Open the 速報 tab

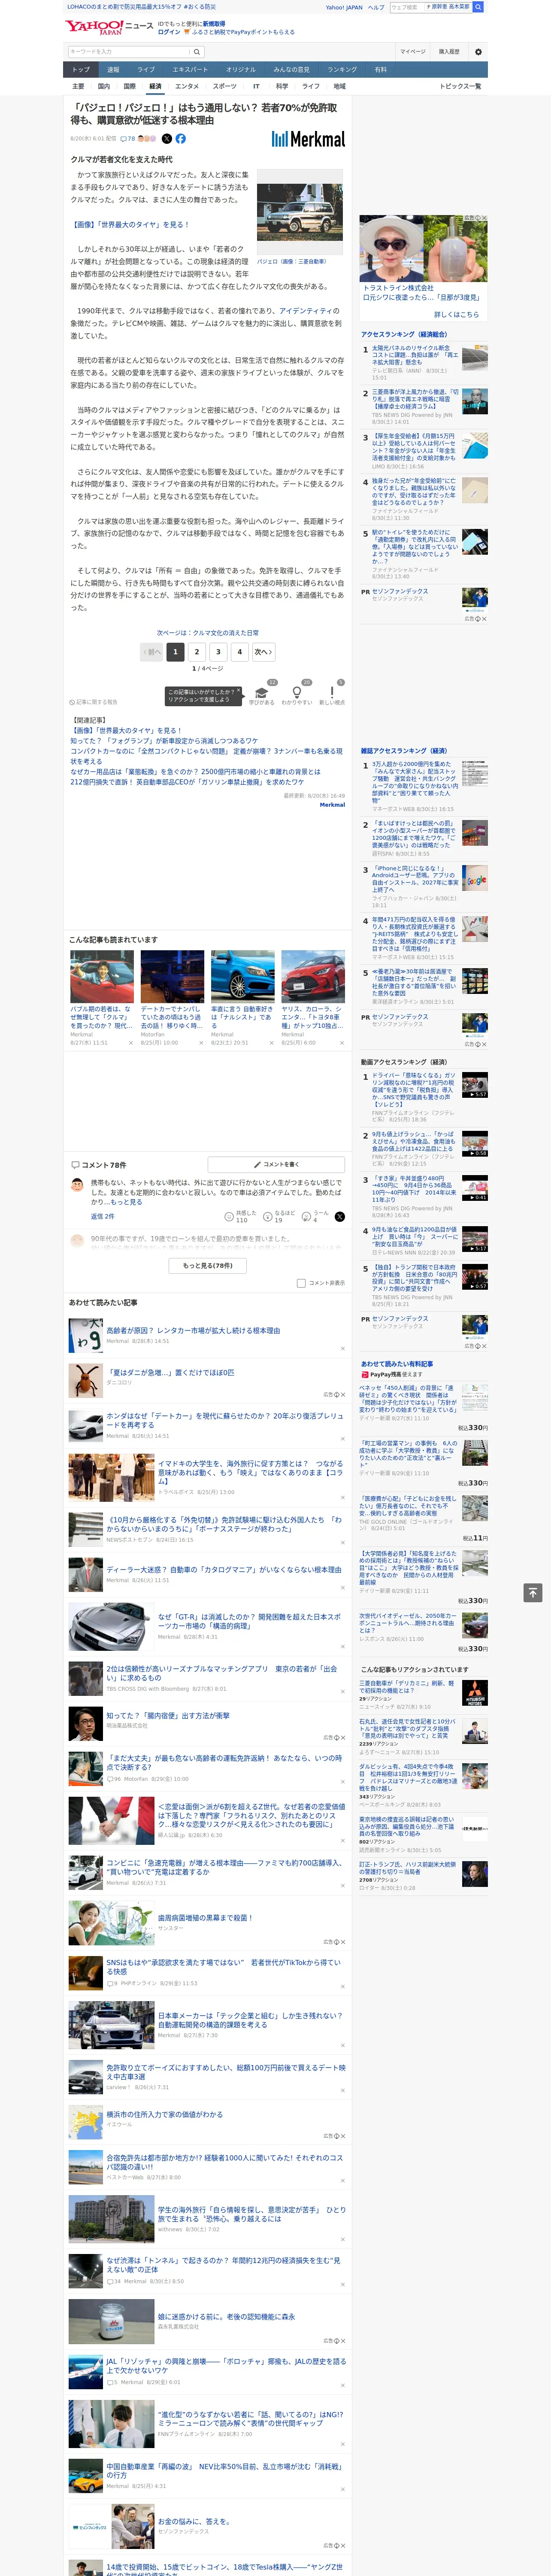(113, 69)
